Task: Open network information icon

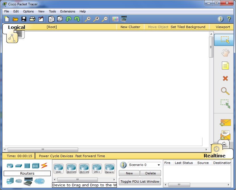Action: tap(220, 19)
